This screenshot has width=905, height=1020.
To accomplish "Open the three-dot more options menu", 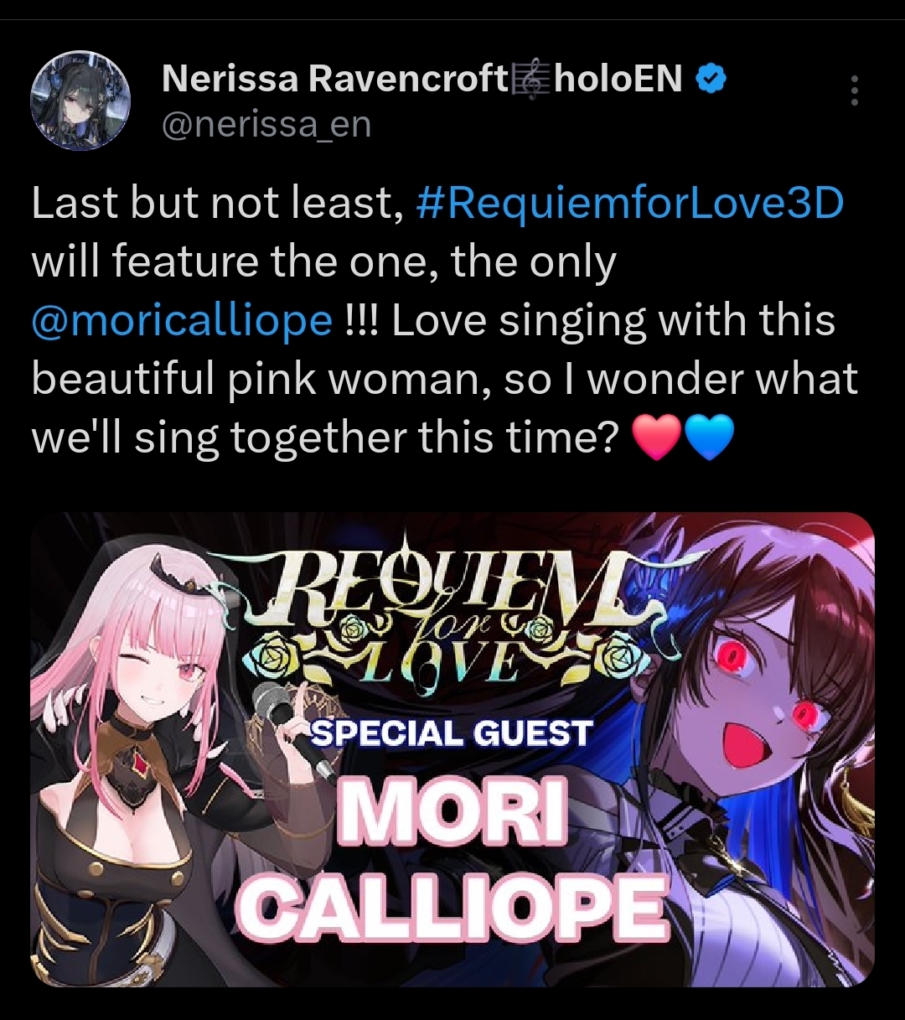I will [x=854, y=91].
